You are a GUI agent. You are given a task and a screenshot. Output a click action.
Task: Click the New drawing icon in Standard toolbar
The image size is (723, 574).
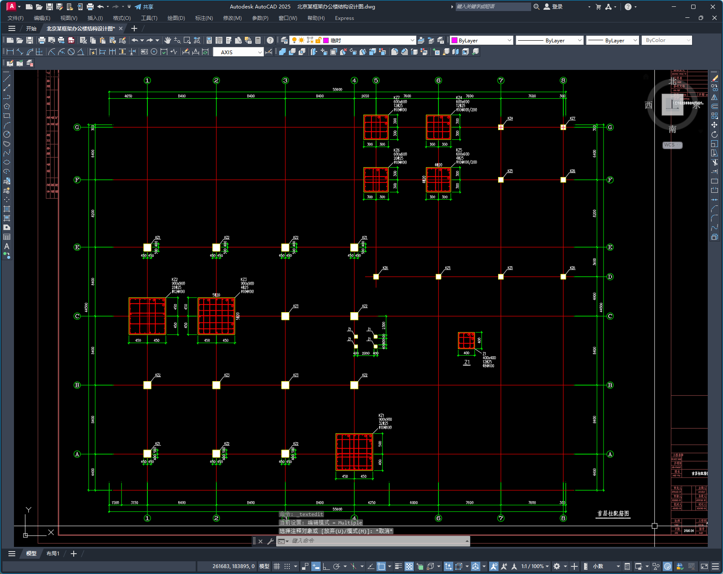pos(10,40)
